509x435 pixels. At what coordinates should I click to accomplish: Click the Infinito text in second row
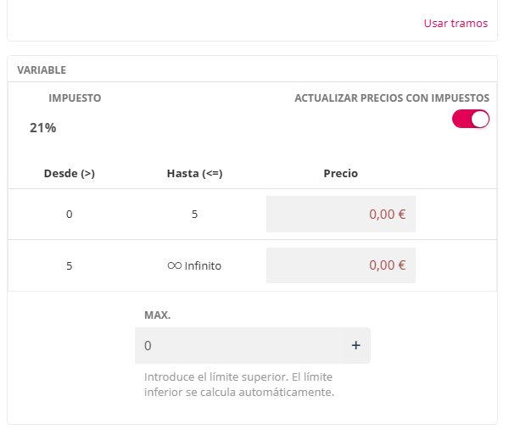[203, 265]
